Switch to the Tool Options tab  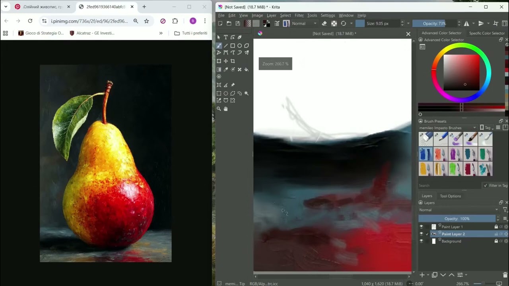click(x=450, y=196)
